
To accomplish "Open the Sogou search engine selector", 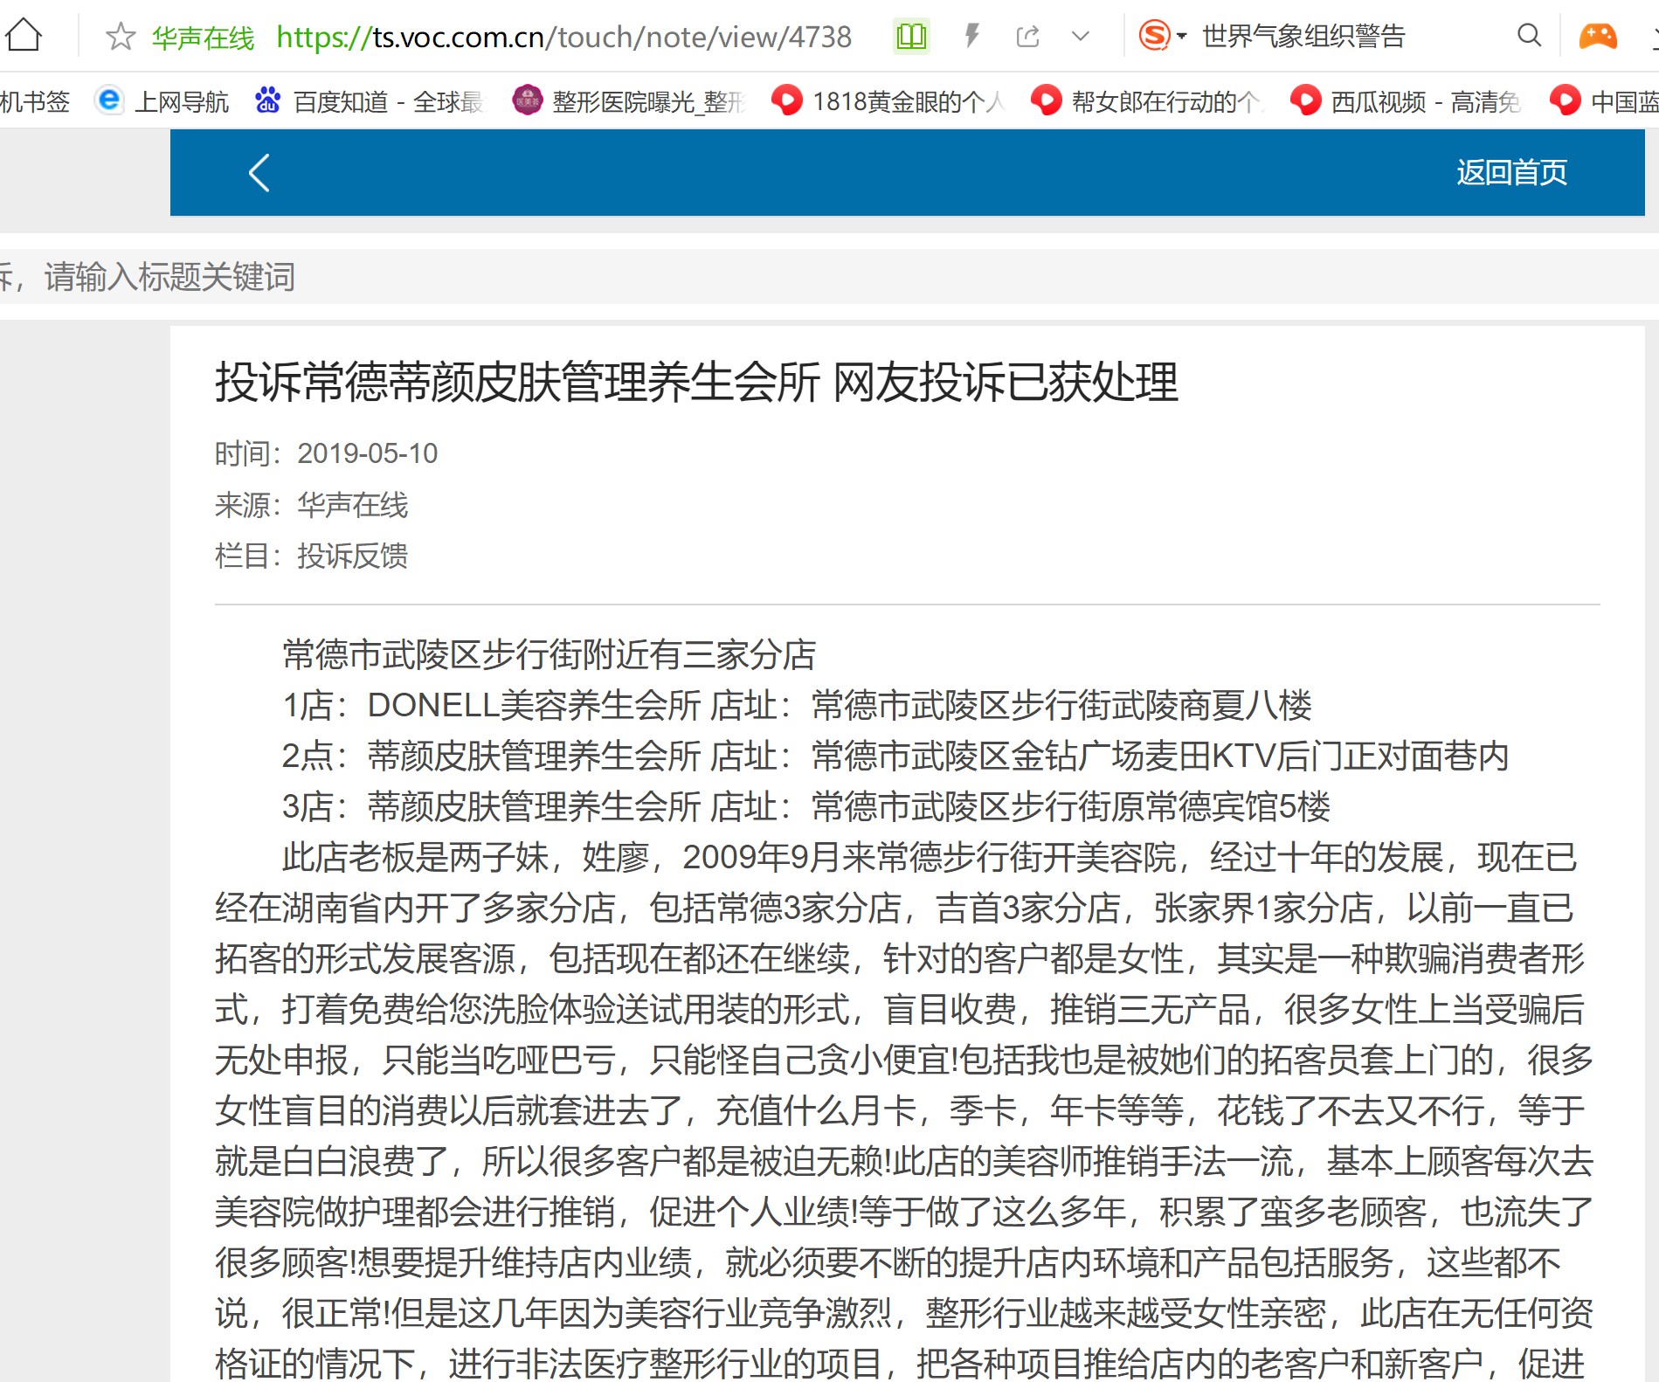I will pyautogui.click(x=1162, y=36).
